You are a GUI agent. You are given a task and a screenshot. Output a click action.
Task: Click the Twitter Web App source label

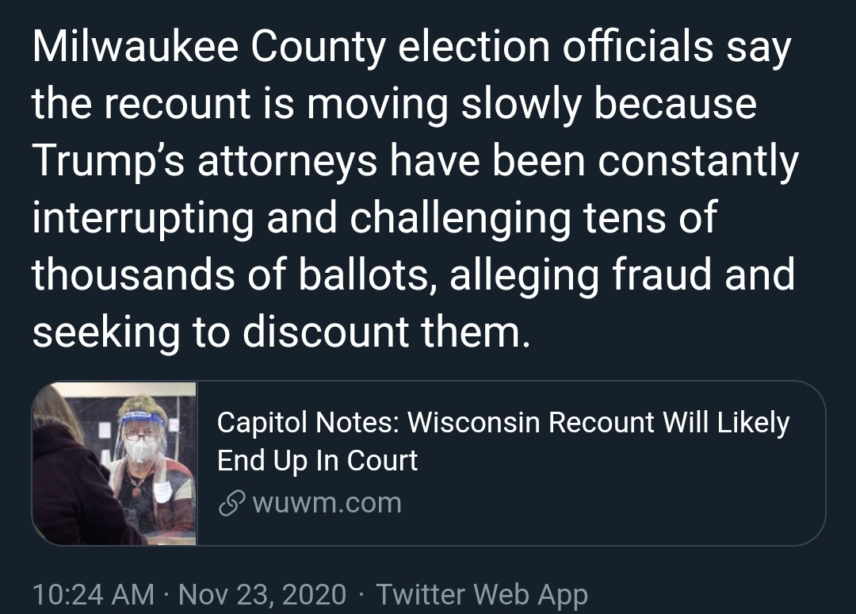click(482, 594)
